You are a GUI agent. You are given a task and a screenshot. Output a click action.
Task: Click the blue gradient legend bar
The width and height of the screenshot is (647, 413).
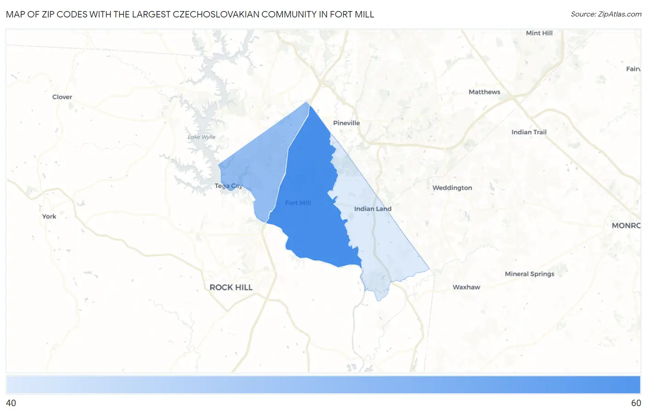(323, 385)
